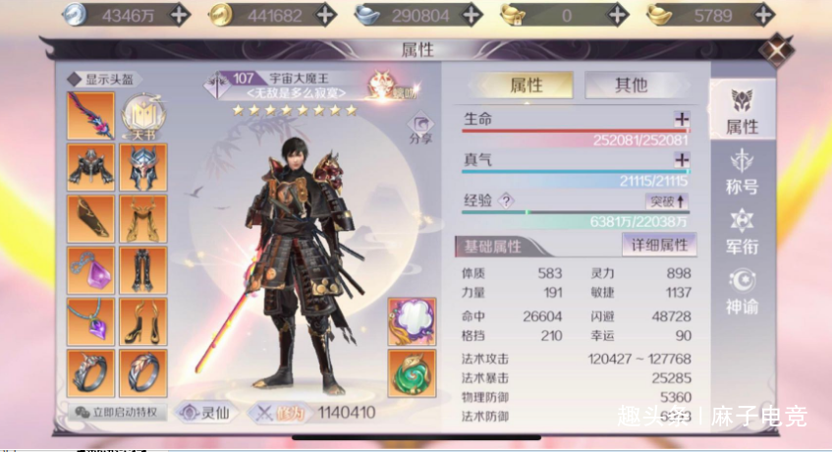Open 详细属性 detailed attributes
The width and height of the screenshot is (832, 452).
(659, 245)
